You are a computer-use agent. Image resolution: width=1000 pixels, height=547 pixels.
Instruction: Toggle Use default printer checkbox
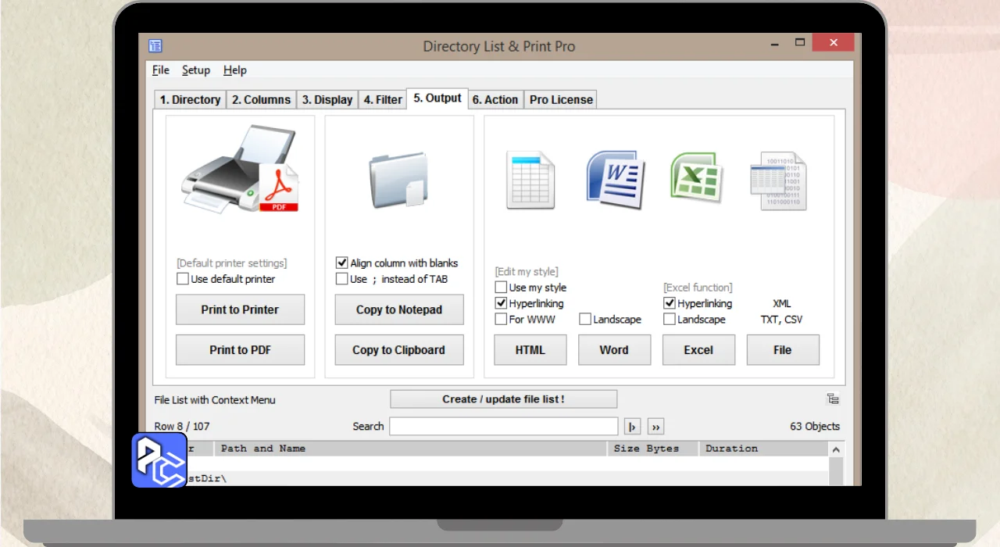[x=183, y=279]
